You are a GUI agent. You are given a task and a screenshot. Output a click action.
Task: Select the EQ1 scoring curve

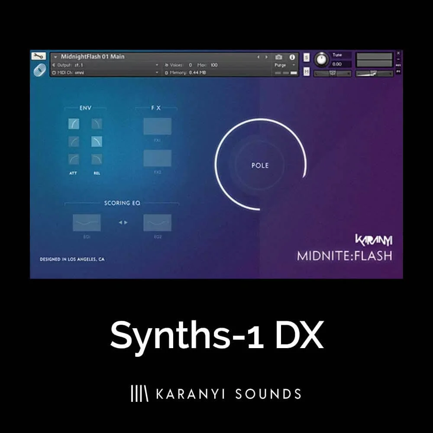(87, 223)
